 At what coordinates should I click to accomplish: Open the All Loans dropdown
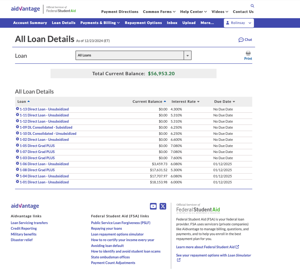click(133, 55)
